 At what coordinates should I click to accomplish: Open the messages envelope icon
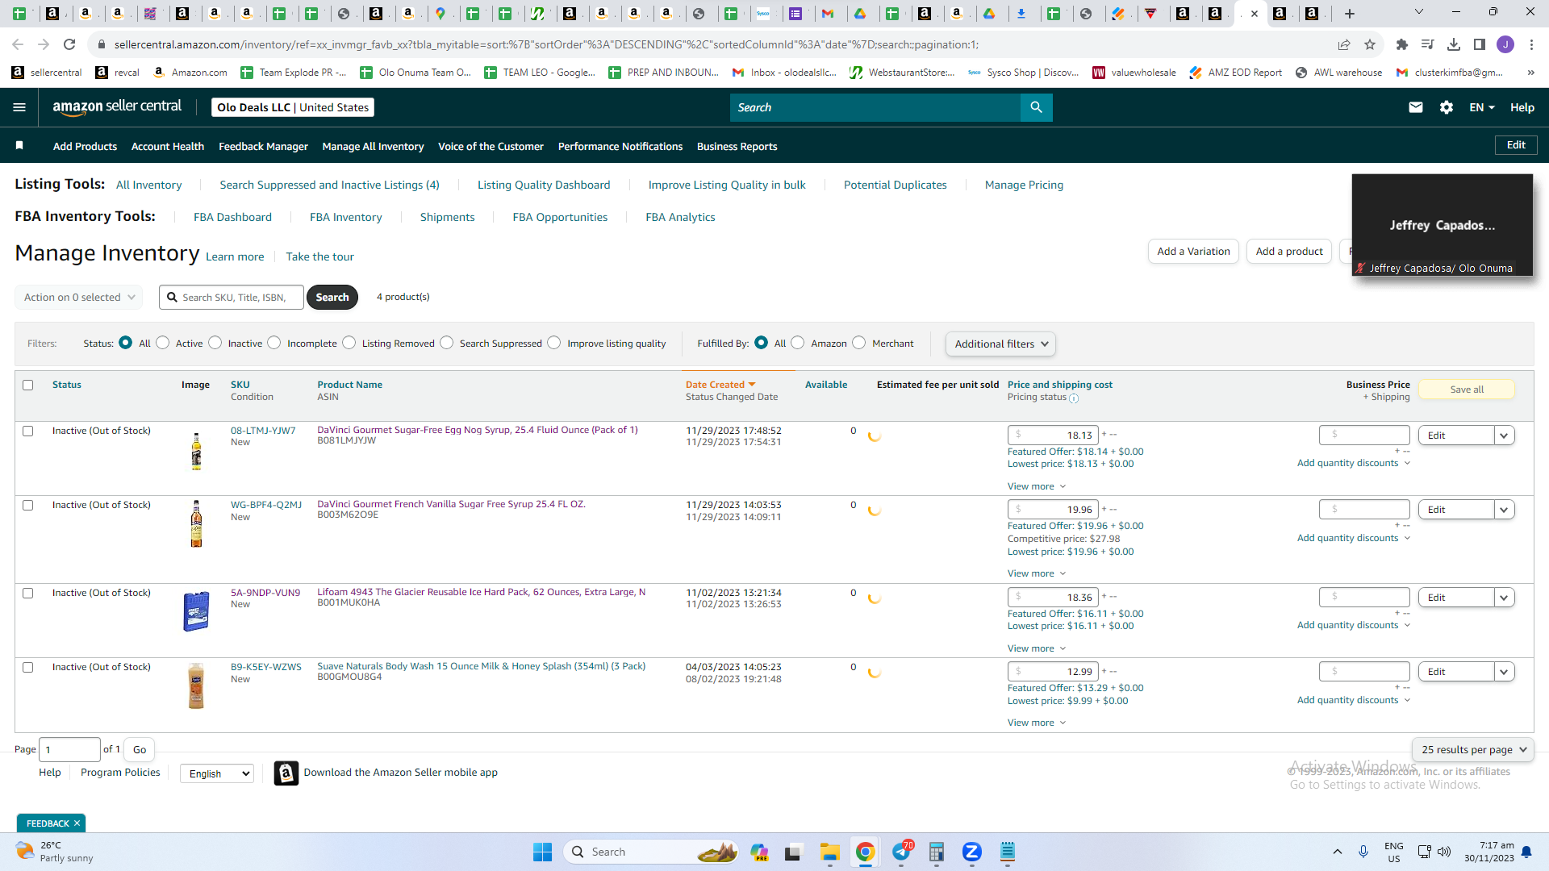coord(1415,107)
